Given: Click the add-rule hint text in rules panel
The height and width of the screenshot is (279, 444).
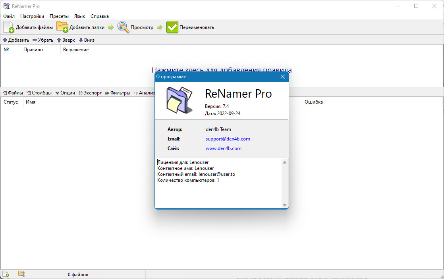Looking at the screenshot, I should 222,70.
